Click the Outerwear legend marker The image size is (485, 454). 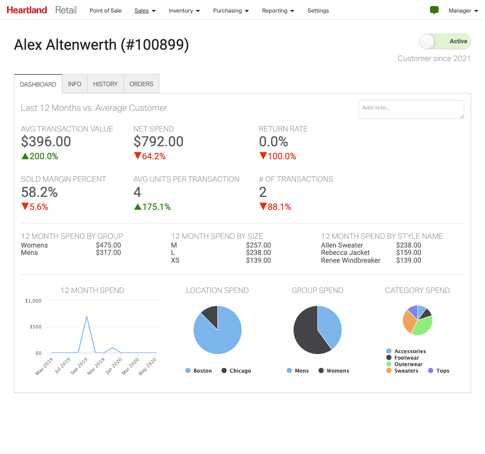click(x=389, y=364)
